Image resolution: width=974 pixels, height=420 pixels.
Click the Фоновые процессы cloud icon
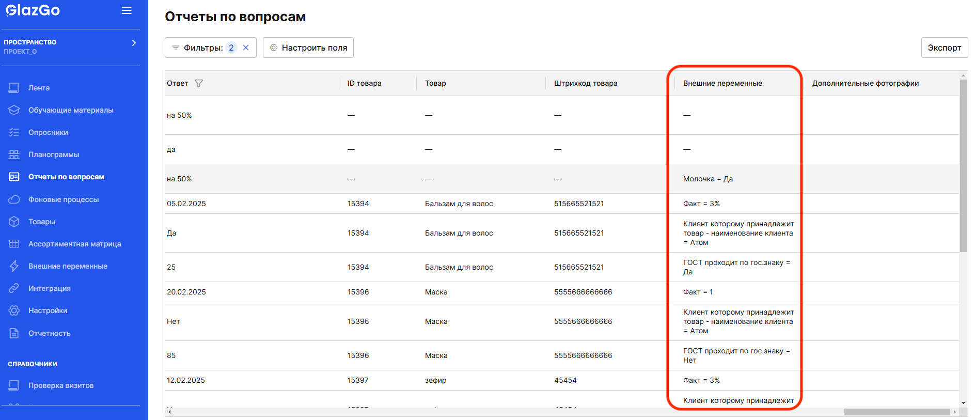(14, 199)
